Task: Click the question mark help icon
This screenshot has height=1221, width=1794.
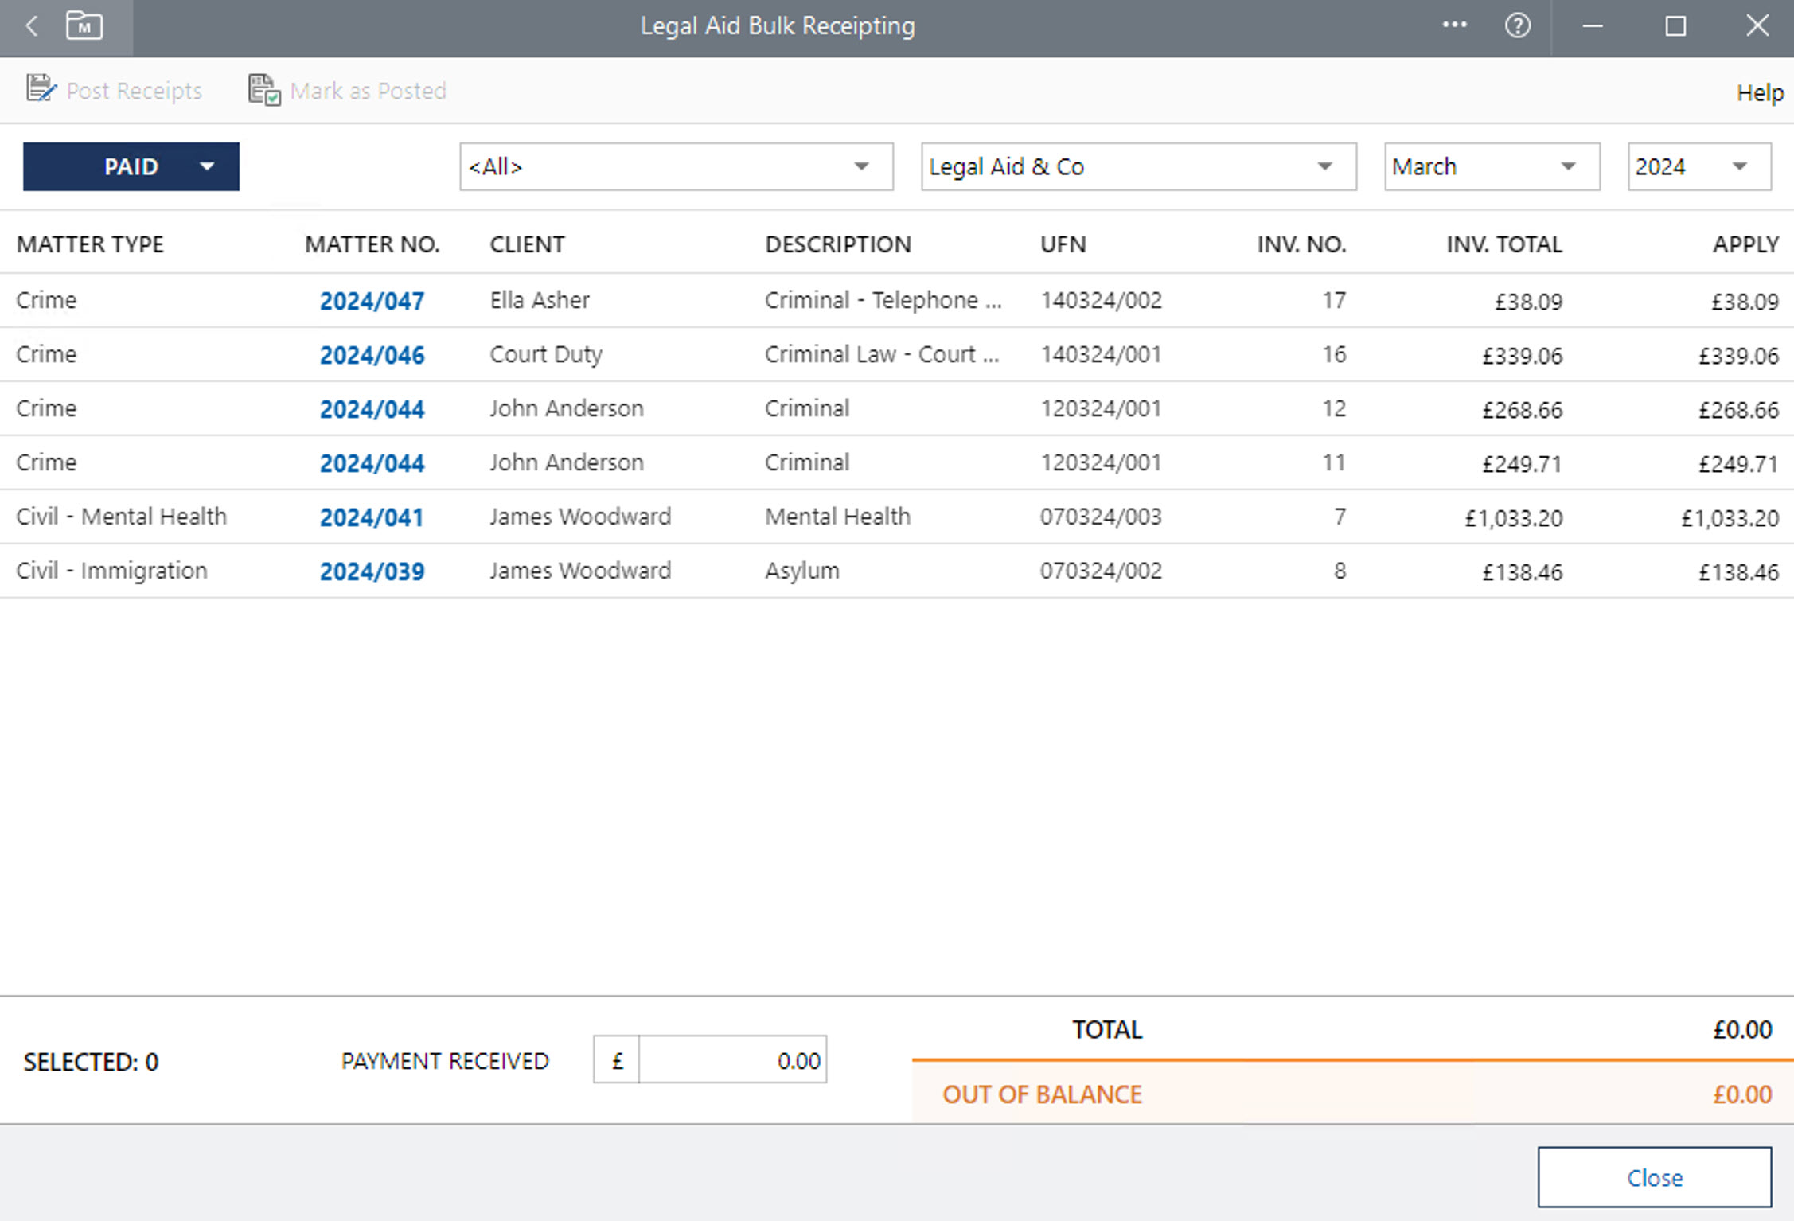Action: pyautogui.click(x=1517, y=26)
